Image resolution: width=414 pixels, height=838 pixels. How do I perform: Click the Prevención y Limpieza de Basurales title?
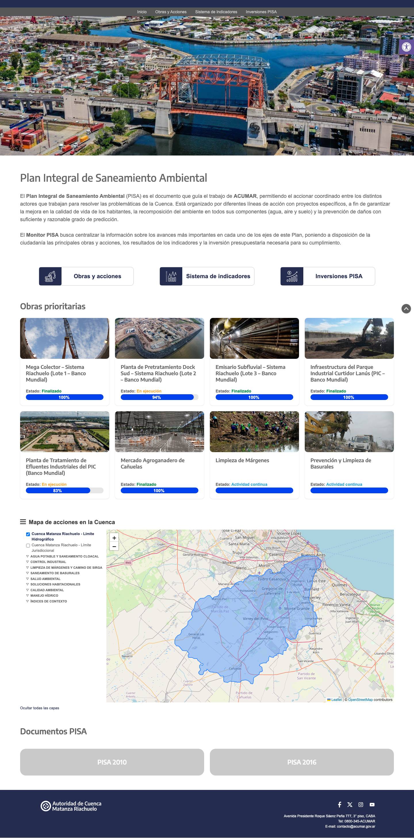pos(341,463)
